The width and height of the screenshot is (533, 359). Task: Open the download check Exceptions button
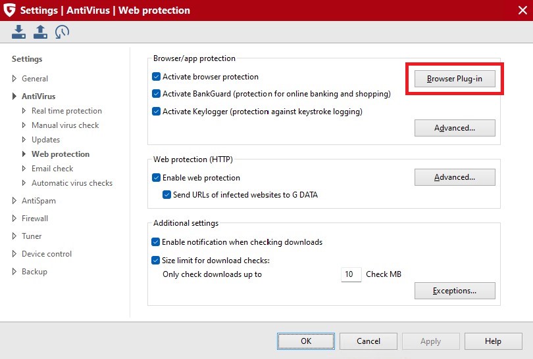[455, 291]
